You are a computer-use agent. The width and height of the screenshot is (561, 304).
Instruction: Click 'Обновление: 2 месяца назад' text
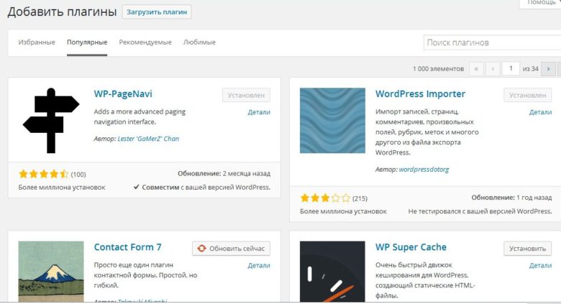point(224,174)
